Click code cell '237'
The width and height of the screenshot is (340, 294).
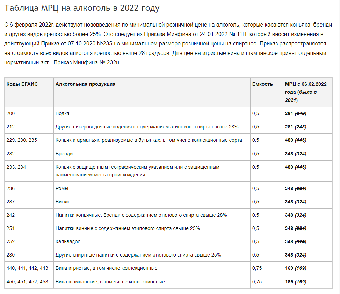tap(29, 202)
